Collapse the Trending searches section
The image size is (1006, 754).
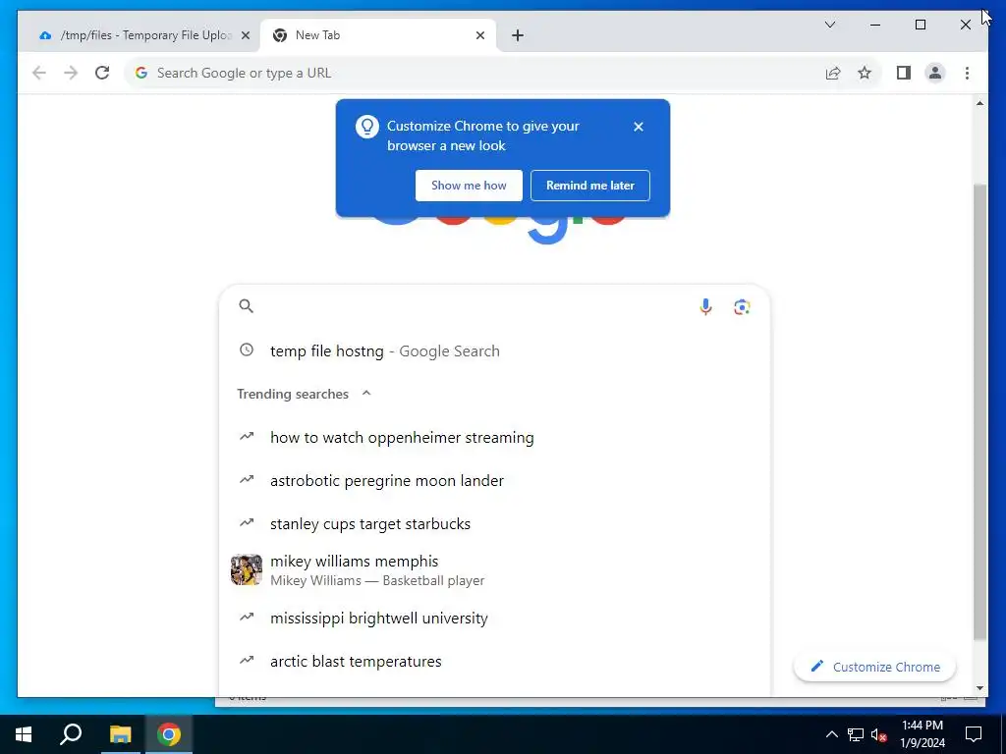coord(366,393)
